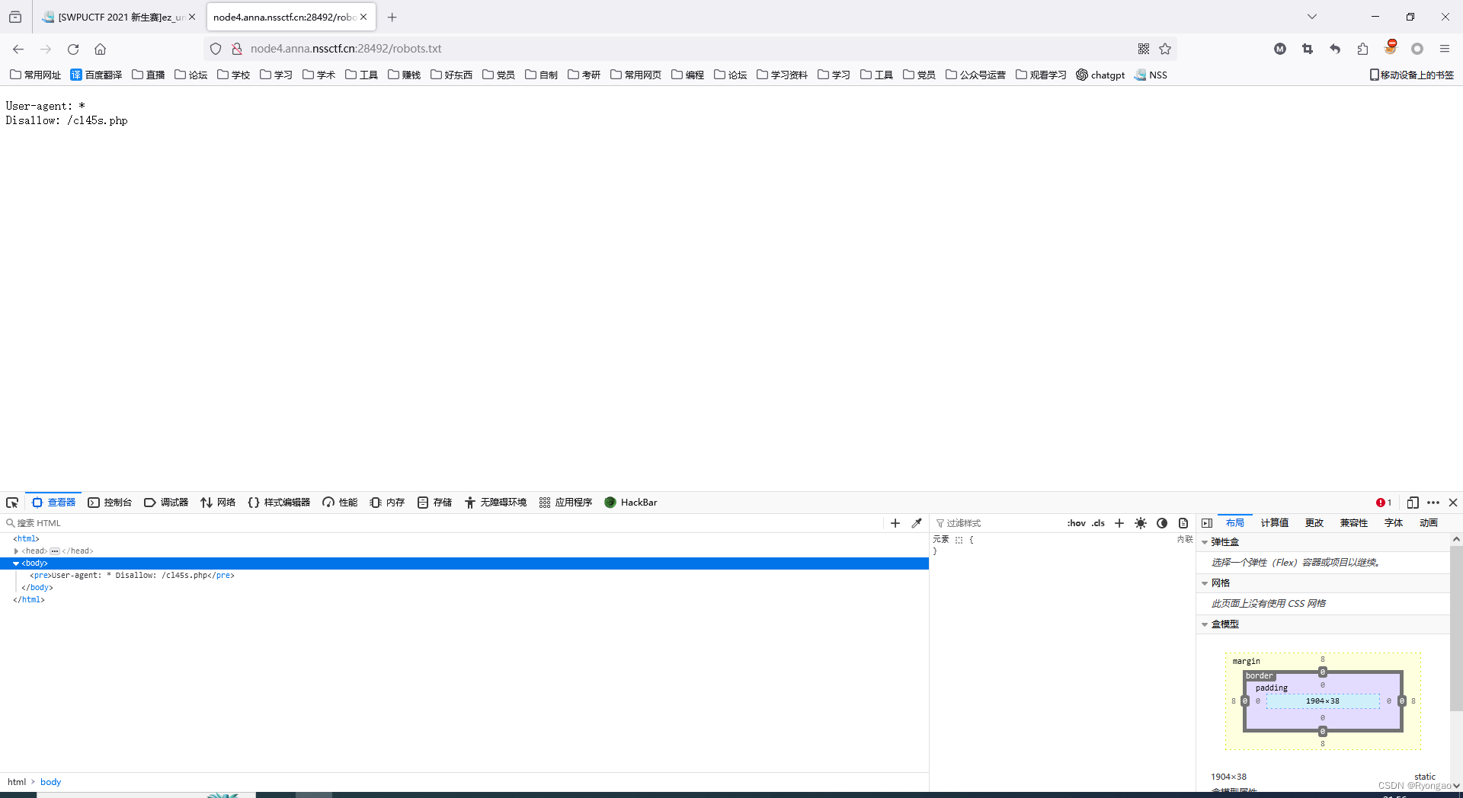Select the pre element in the tree
Image resolution: width=1463 pixels, height=798 pixels.
coord(132,576)
